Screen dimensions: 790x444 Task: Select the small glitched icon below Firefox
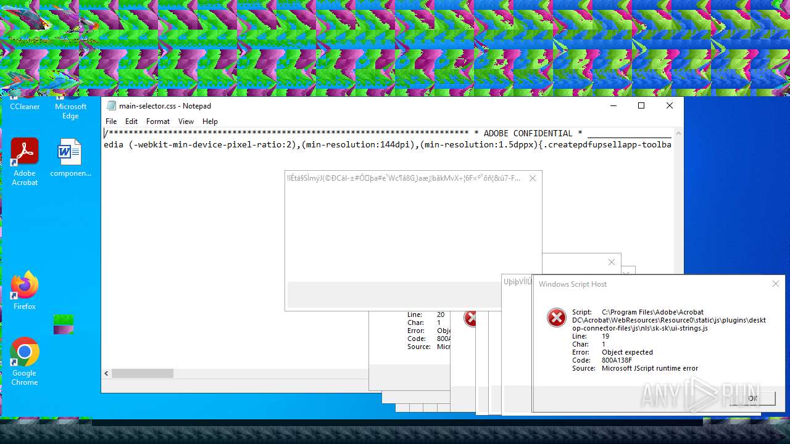point(64,324)
